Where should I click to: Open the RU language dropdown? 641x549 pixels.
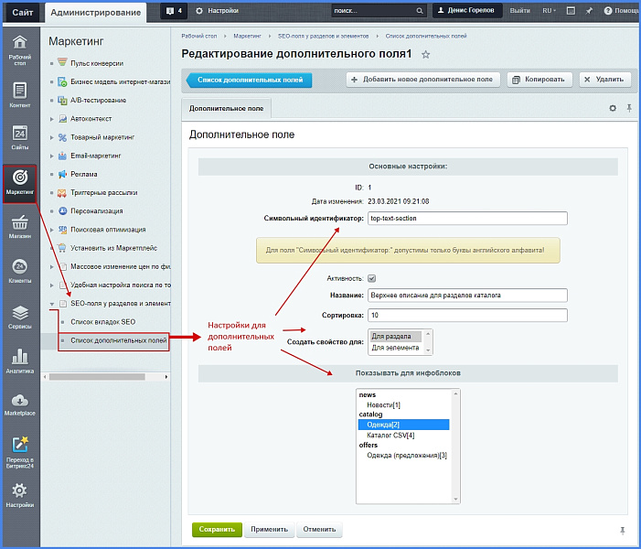coord(549,11)
